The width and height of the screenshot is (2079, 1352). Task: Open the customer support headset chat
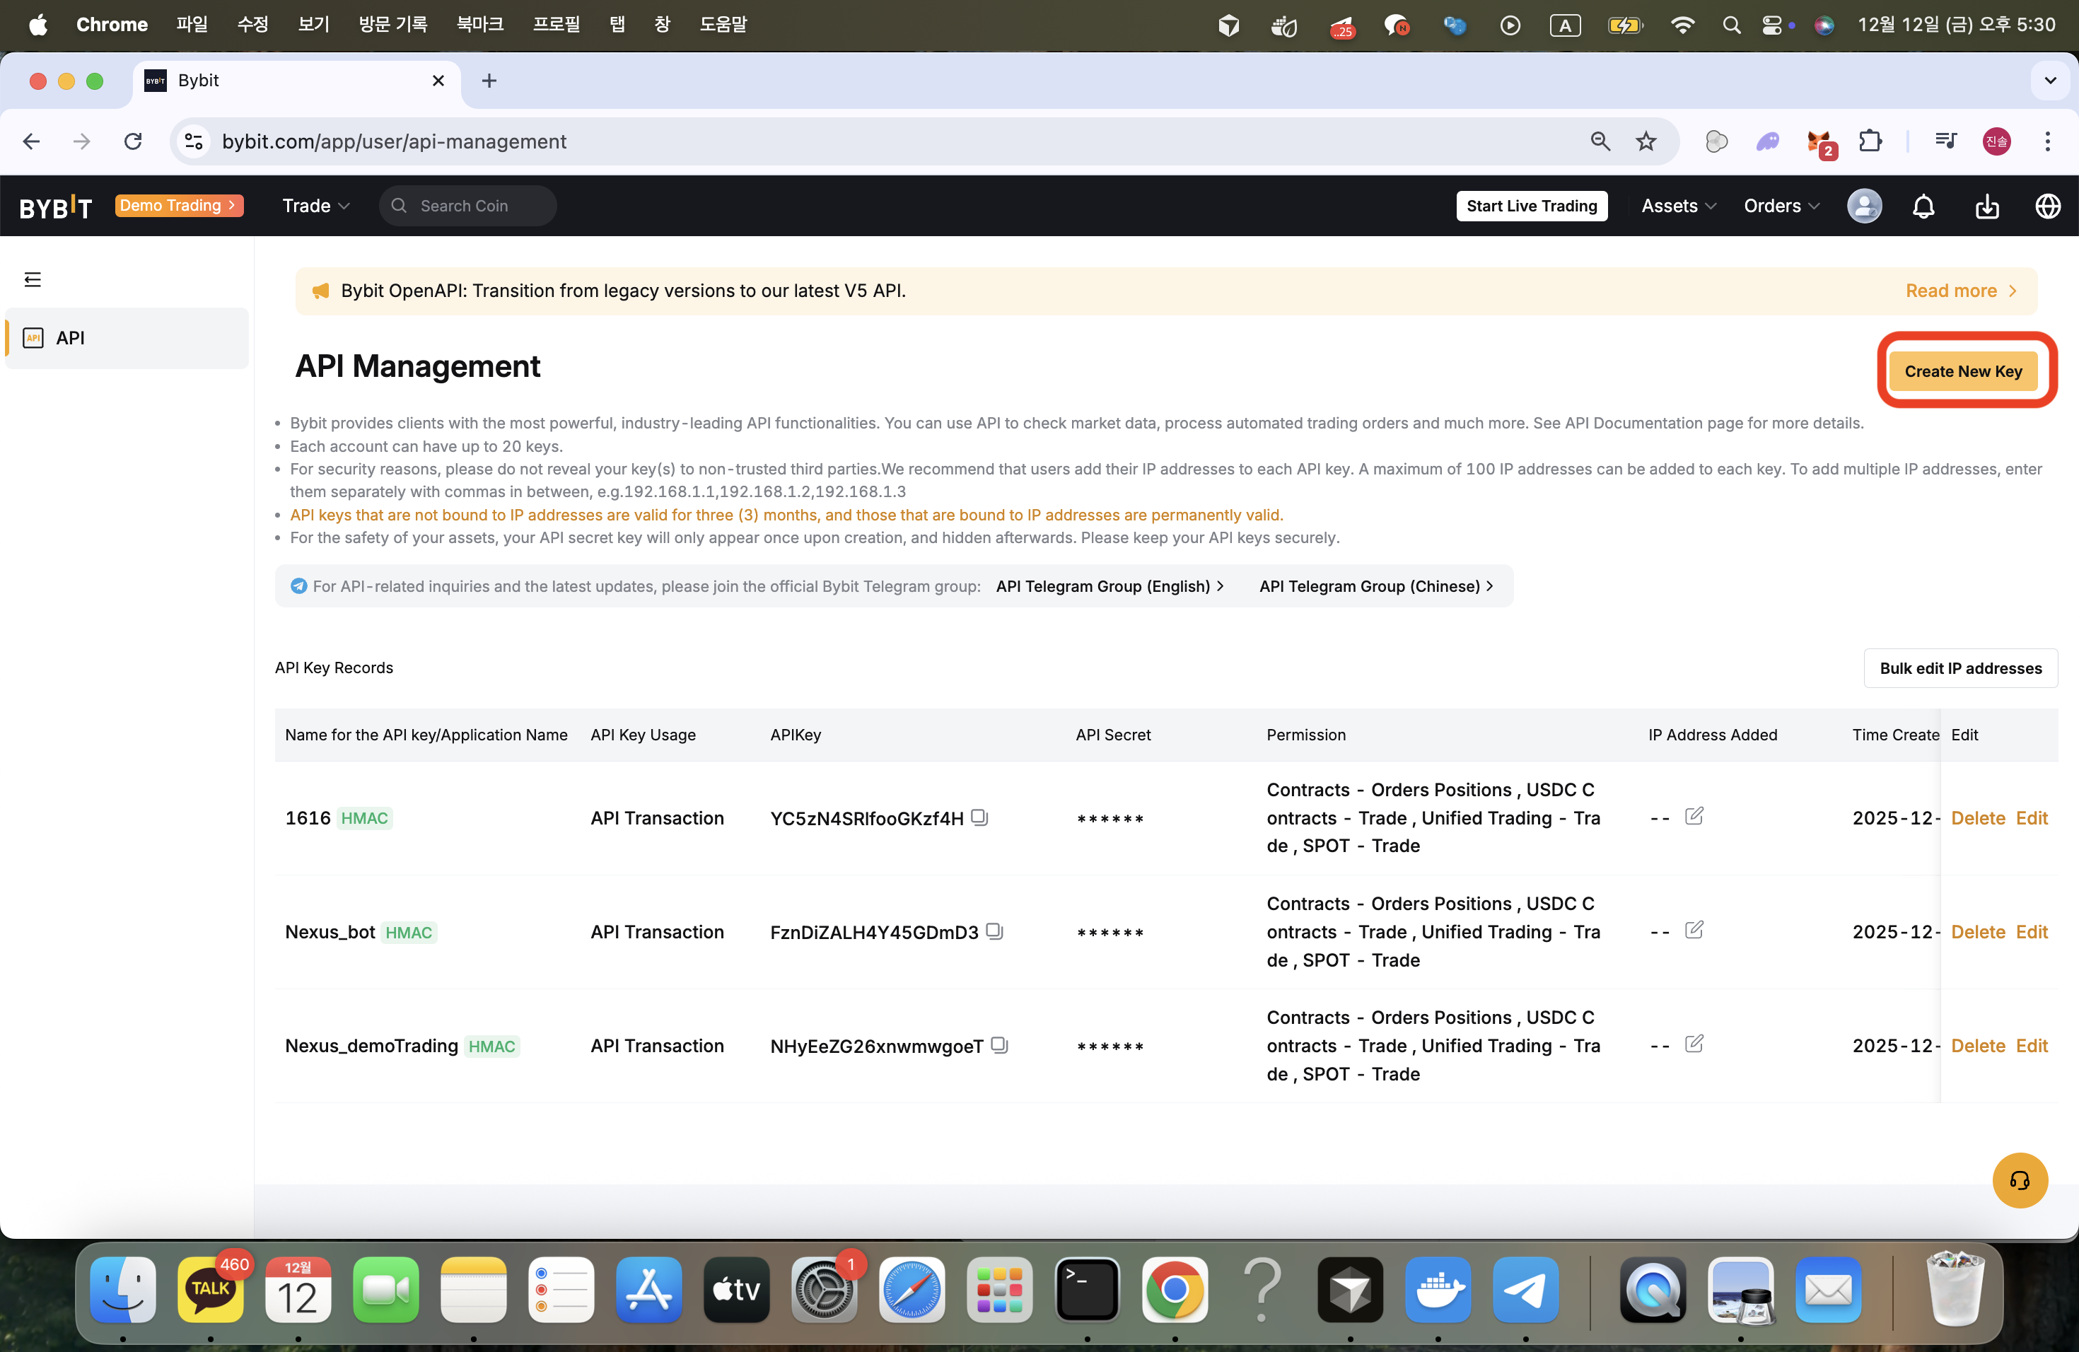click(2019, 1181)
